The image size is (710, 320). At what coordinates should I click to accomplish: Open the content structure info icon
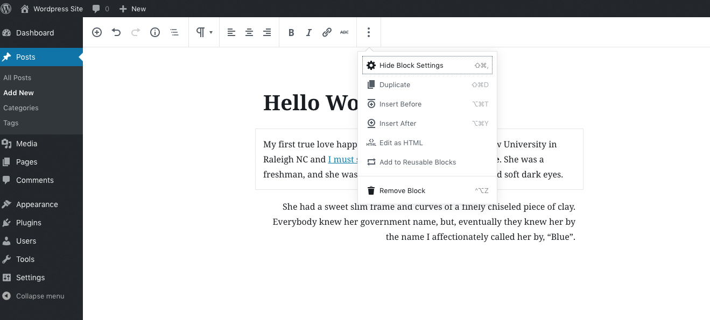(155, 32)
